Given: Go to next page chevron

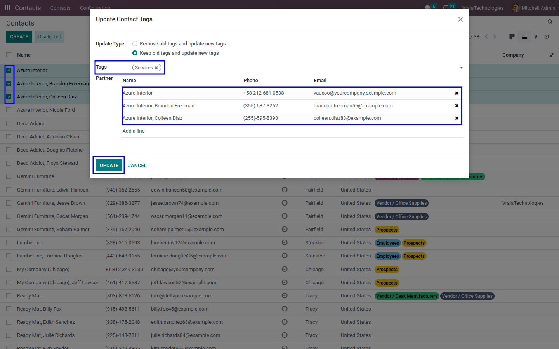Looking at the screenshot, I should pyautogui.click(x=495, y=36).
